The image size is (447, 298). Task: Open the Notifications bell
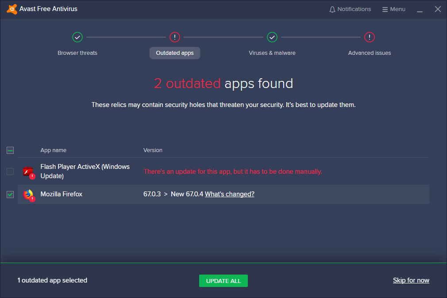[332, 9]
